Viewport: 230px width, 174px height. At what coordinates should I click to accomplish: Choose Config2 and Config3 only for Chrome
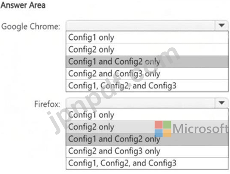147,74
